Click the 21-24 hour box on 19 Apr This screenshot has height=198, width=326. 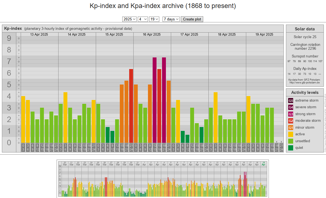281,147
